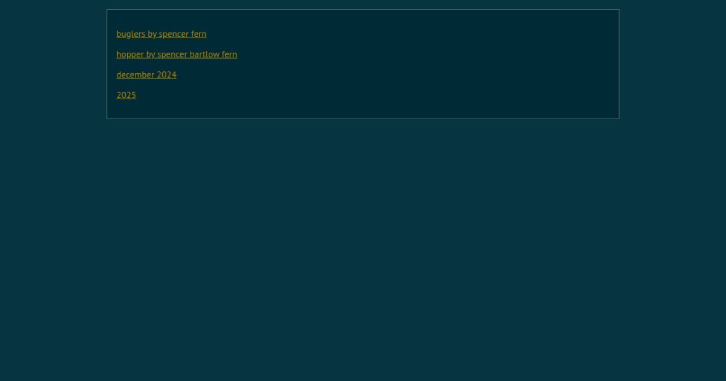The width and height of the screenshot is (726, 381).
Task: Click the word 'december' in third link
Action: tap(136, 75)
